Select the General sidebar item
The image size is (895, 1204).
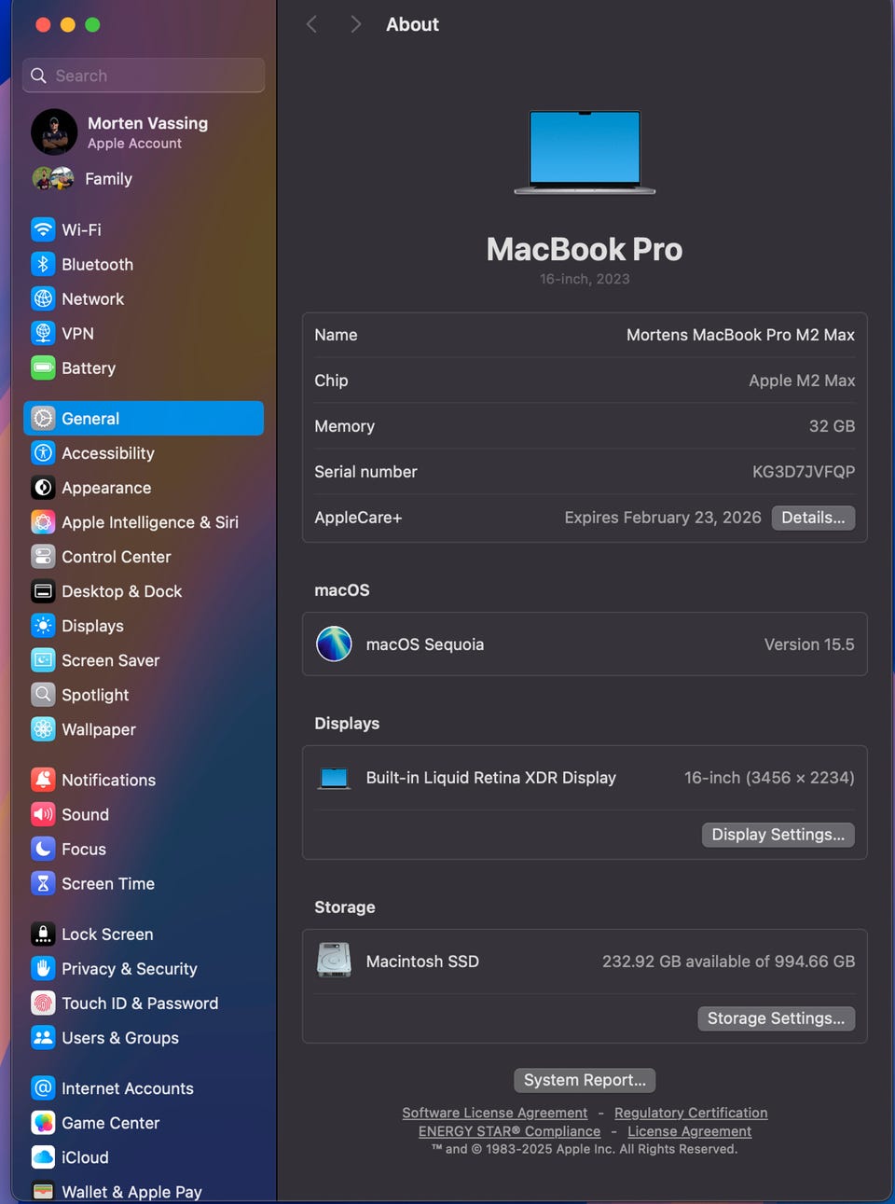144,419
